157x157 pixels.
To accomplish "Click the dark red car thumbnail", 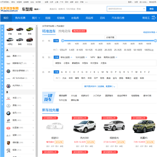I will pos(30,40).
